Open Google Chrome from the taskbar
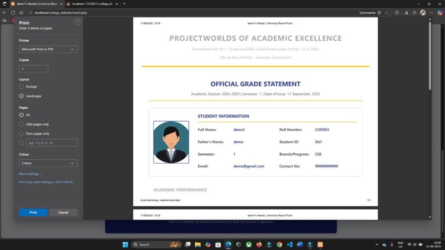This screenshot has height=250, width=445. pyautogui.click(x=279, y=244)
